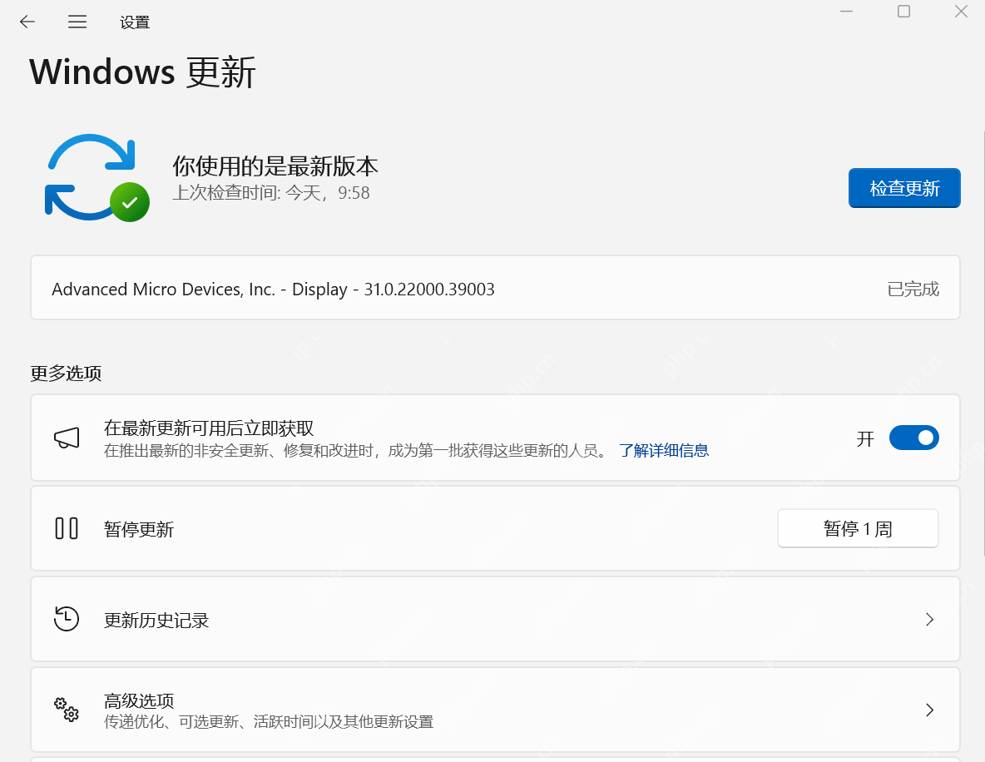Viewport: 985px width, 762px height.
Task: Open 高级选项 via its chevron
Action: 930,710
